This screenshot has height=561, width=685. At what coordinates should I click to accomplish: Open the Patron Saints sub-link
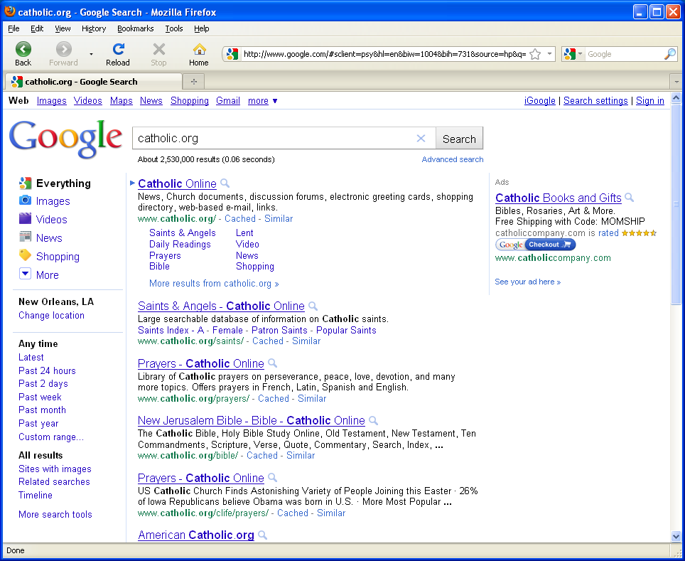click(279, 330)
